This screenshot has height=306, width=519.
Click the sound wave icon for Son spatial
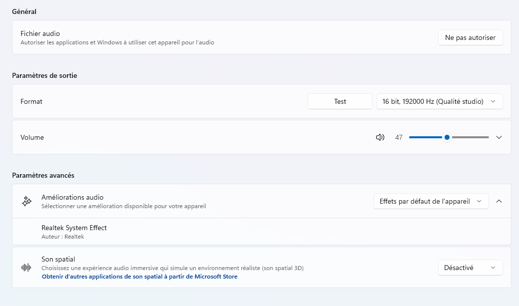pos(26,268)
